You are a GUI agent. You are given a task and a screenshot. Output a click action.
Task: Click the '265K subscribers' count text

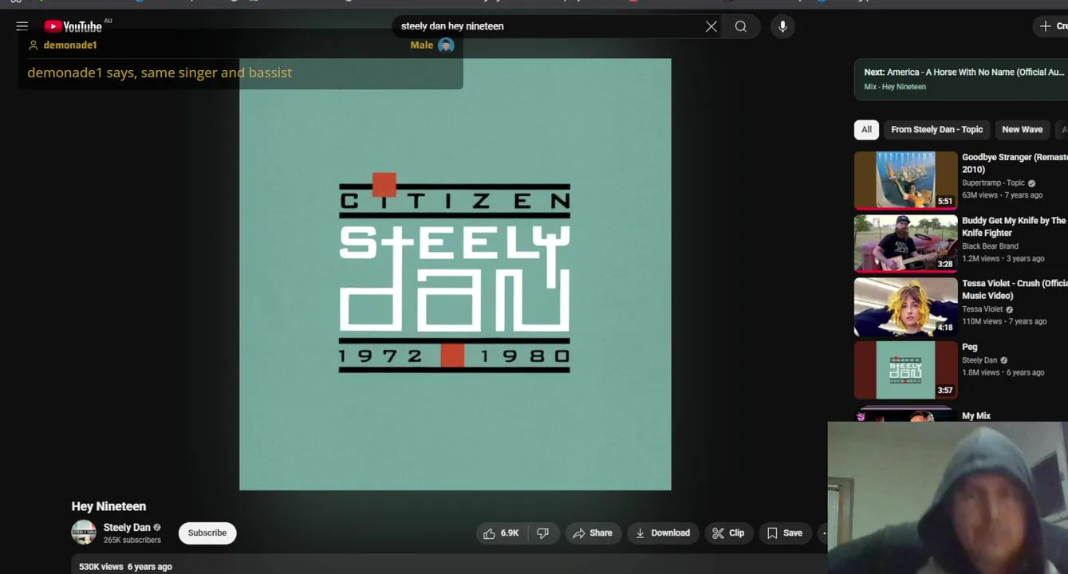[x=132, y=541]
